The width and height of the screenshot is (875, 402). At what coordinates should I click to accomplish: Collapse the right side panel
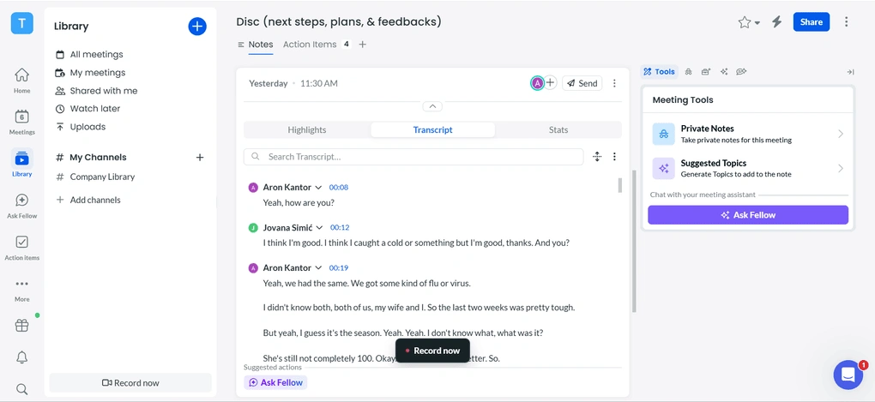pyautogui.click(x=850, y=72)
